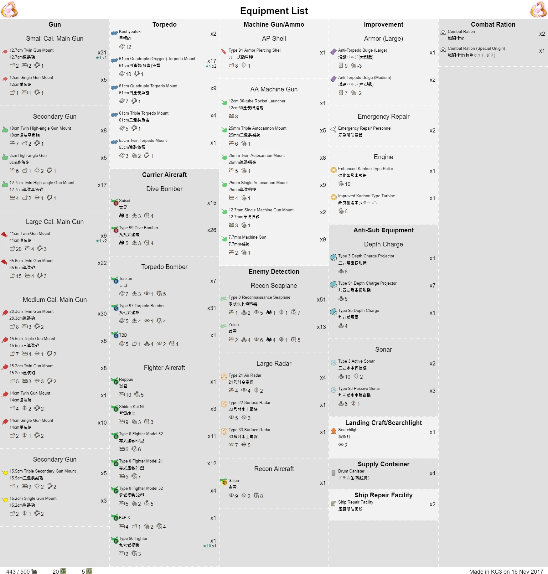
Task: Click the Ship Repair Facility icon
Action: pos(333,504)
